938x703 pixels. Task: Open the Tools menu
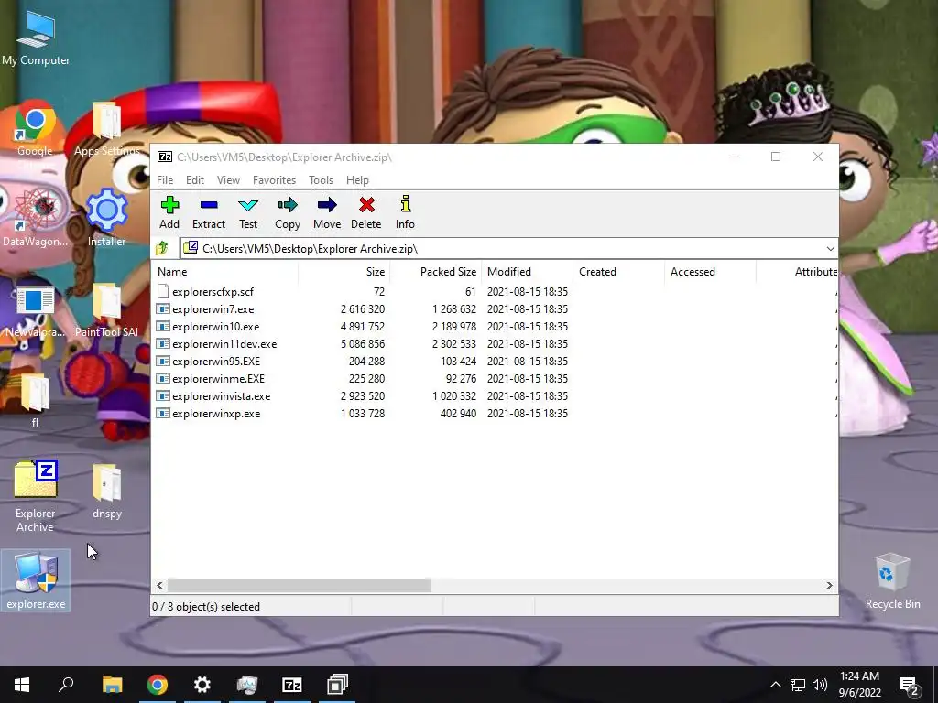coord(321,180)
